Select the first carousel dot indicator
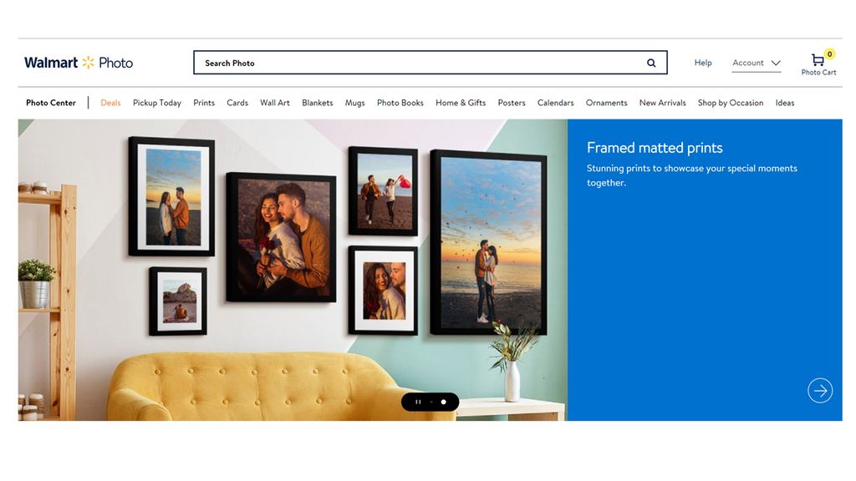 click(431, 402)
